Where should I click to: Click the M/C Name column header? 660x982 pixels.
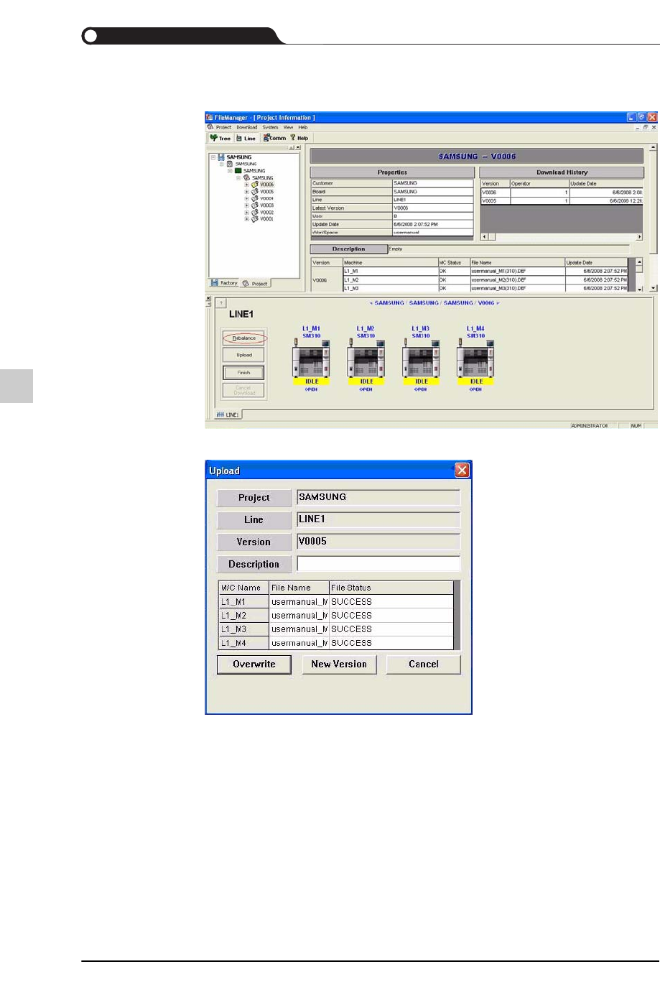pos(243,588)
